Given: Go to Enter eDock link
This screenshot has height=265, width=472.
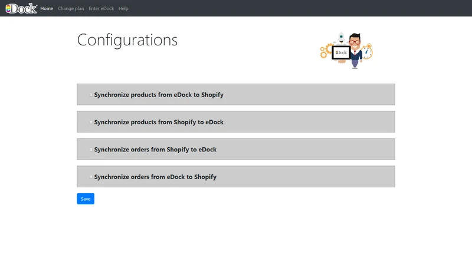Looking at the screenshot, I should point(101,8).
